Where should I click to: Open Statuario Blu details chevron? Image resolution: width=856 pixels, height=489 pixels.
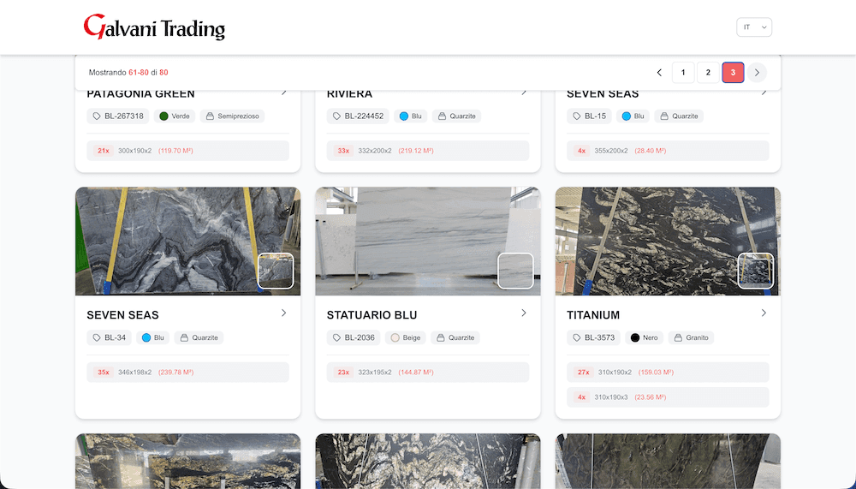[x=524, y=313]
